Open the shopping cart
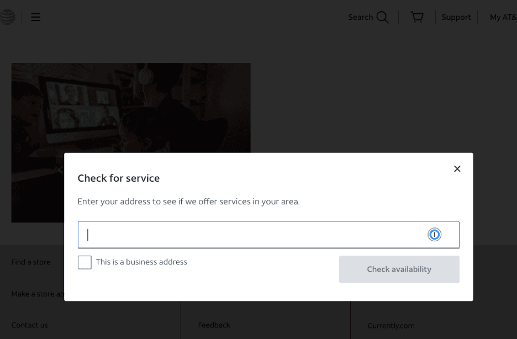 (417, 17)
